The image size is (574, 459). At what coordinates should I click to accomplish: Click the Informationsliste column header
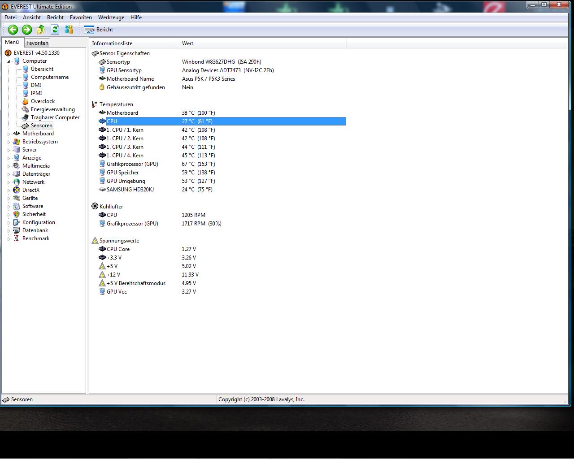click(x=134, y=43)
